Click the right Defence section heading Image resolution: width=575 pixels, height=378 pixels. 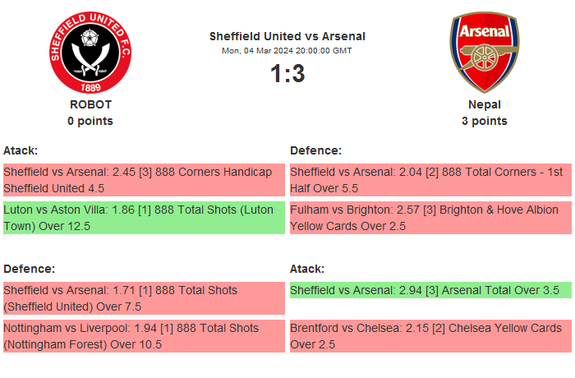pyautogui.click(x=315, y=150)
